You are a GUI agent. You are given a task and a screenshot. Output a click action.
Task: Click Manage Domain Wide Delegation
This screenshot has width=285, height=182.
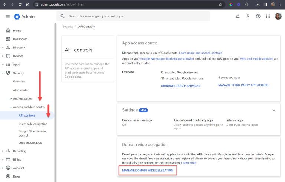[x=148, y=170]
